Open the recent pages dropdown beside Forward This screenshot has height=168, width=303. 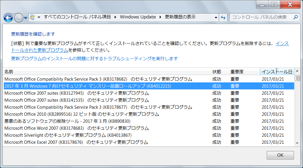[x=25, y=18]
